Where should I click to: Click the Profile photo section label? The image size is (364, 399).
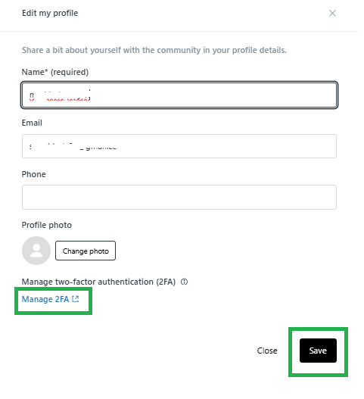click(47, 225)
